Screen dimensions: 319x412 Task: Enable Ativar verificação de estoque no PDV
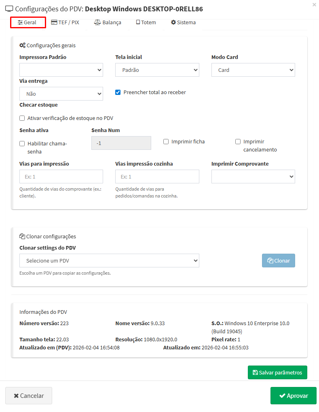(22, 118)
